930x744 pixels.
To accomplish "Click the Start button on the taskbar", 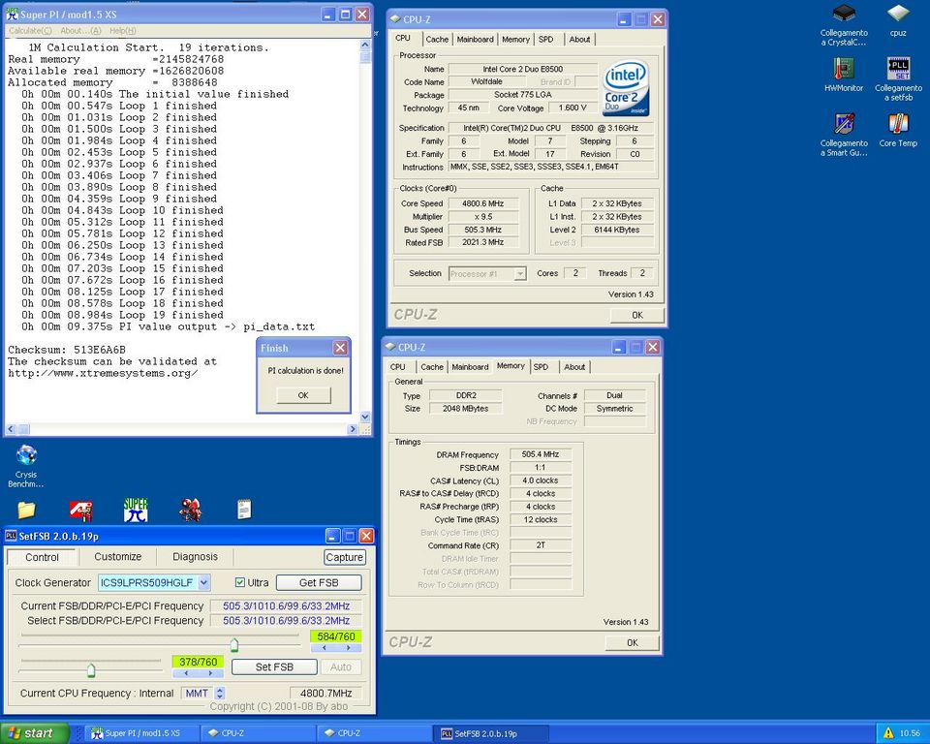I will (x=35, y=733).
